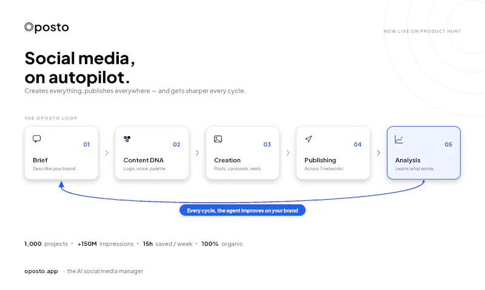The height and width of the screenshot is (290, 485).
Task: Click the '1,000 projects' stat
Action: (46, 243)
